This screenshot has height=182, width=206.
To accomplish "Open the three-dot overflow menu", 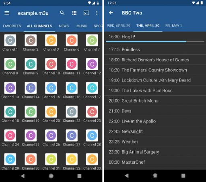I will [97, 13].
